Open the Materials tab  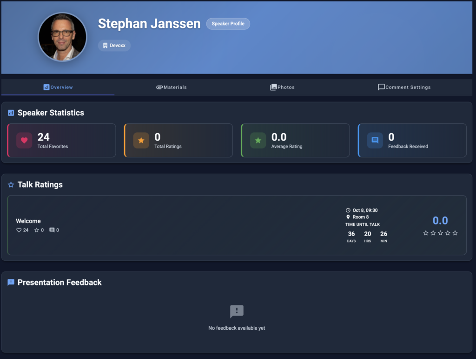coord(171,87)
